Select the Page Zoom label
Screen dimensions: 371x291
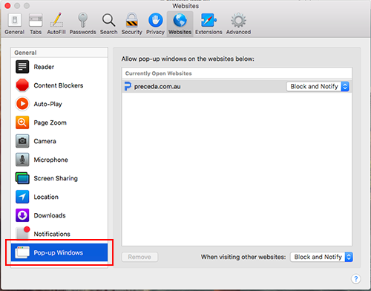coord(50,122)
